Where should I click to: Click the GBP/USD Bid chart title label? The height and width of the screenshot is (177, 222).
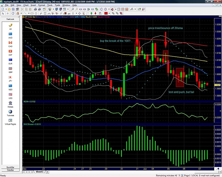(29, 17)
